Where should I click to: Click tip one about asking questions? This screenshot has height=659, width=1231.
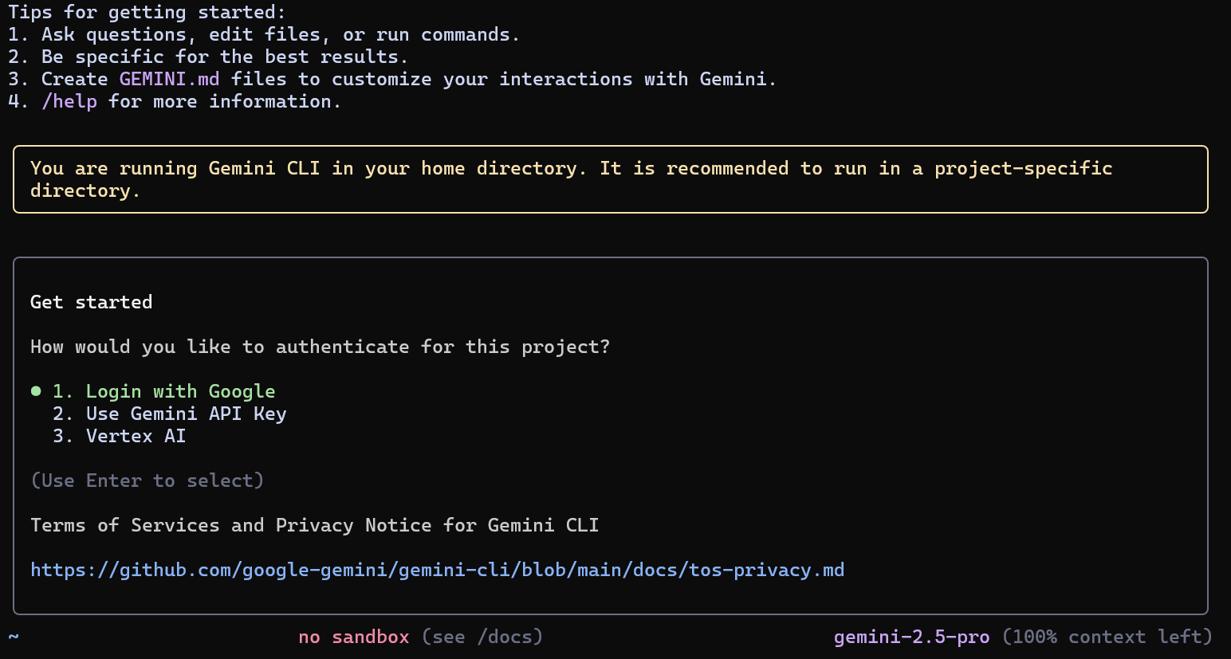coord(264,35)
